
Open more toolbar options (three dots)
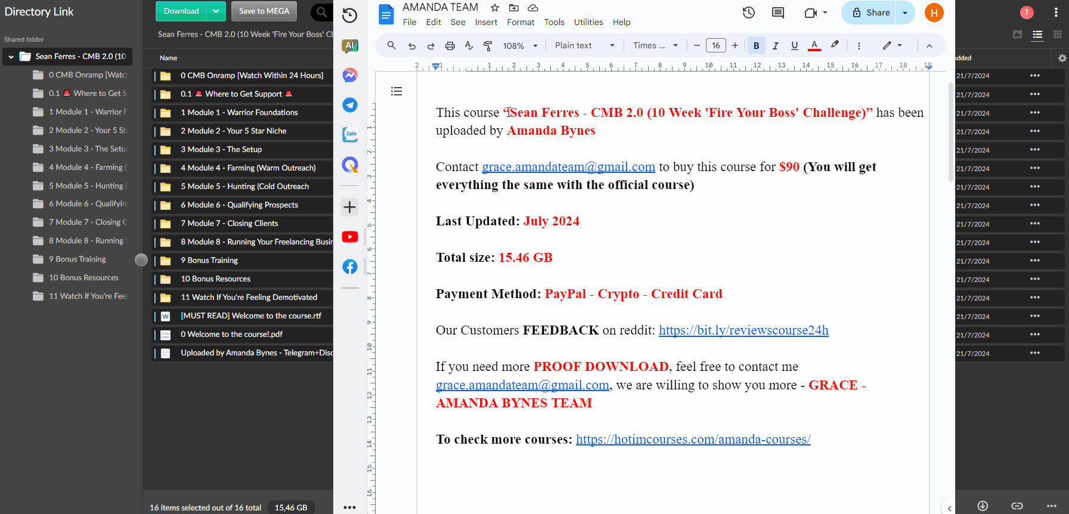coord(859,46)
